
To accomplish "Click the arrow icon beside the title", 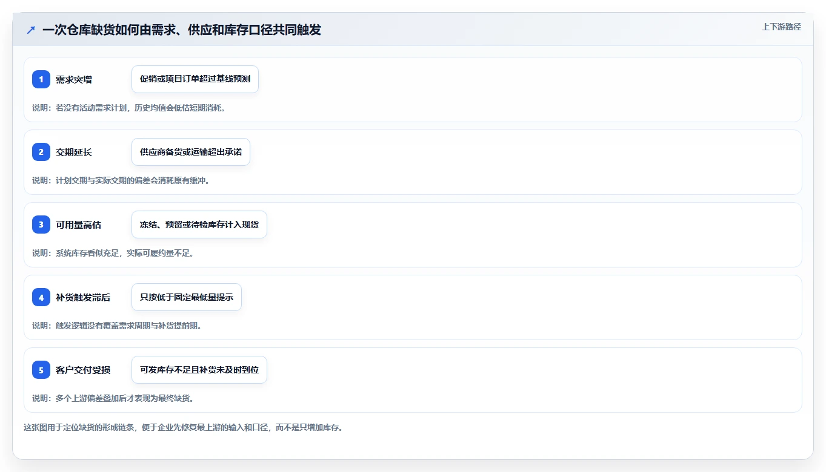I will pos(31,30).
